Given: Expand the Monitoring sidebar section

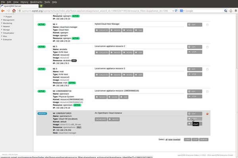Looking at the screenshot, I should pyautogui.click(x=2, y=23).
